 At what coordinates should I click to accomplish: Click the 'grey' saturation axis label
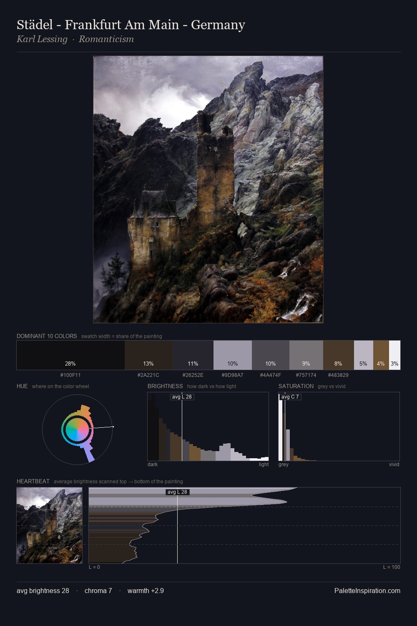point(284,464)
